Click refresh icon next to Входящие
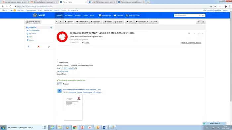 click(x=51, y=27)
